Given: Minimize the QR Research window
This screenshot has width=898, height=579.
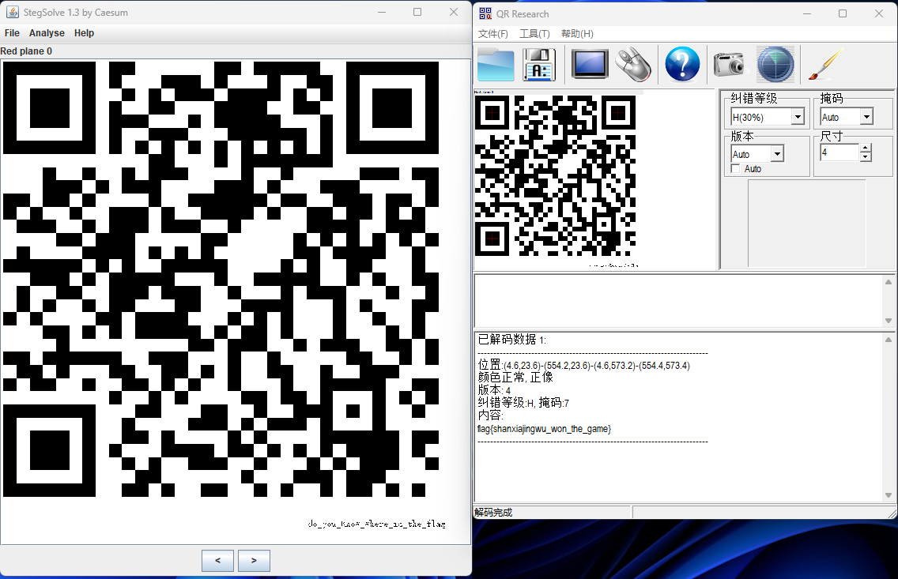Looking at the screenshot, I should pyautogui.click(x=807, y=13).
